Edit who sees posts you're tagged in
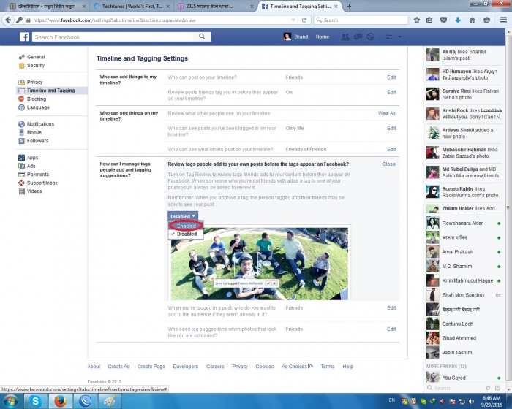Viewport: 512px width, 409px height. (x=391, y=129)
